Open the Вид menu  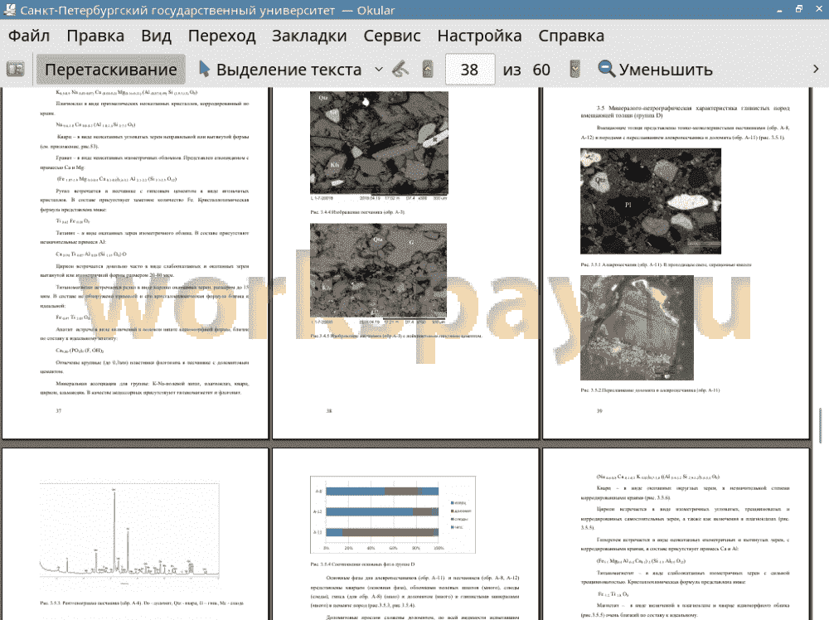[156, 36]
